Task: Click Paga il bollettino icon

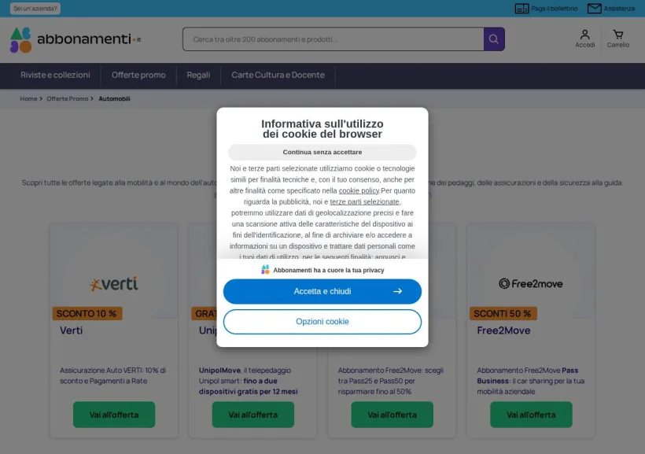Action: (522, 8)
